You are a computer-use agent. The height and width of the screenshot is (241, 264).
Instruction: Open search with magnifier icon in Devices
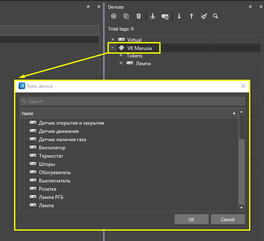pyautogui.click(x=216, y=16)
